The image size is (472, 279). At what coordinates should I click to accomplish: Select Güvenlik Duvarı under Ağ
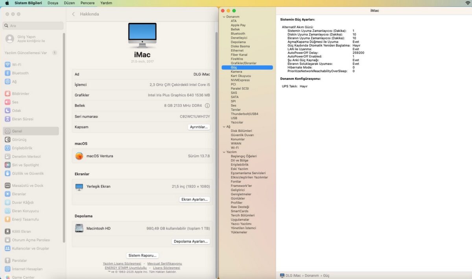pyautogui.click(x=242, y=135)
